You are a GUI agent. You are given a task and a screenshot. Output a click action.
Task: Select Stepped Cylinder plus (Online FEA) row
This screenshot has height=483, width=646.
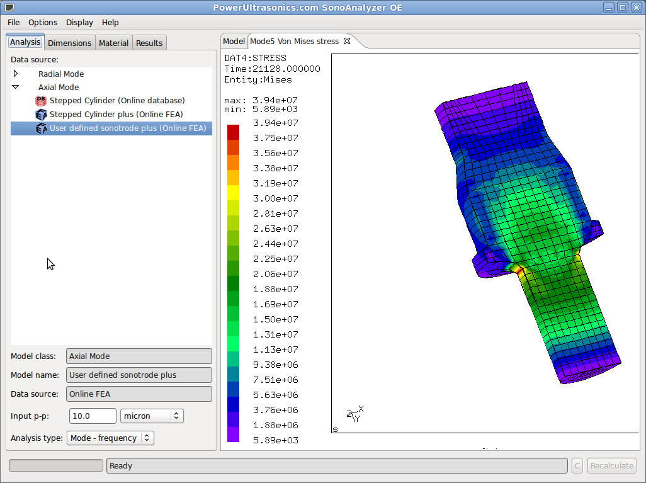[111, 115]
